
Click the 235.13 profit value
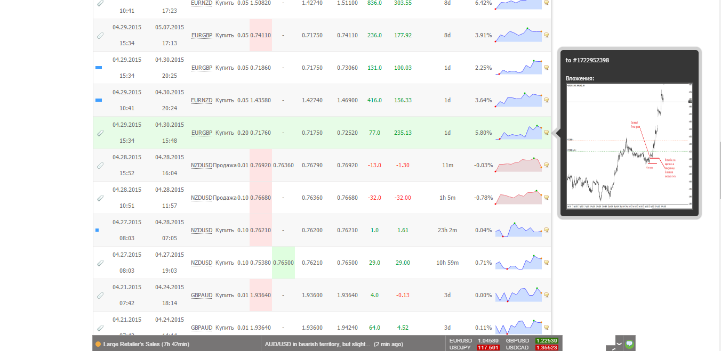[403, 133]
